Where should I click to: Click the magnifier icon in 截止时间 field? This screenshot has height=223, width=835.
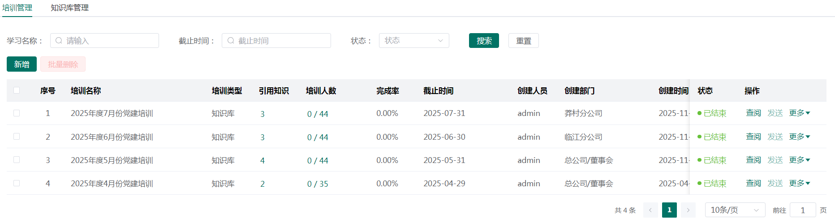pyautogui.click(x=231, y=41)
